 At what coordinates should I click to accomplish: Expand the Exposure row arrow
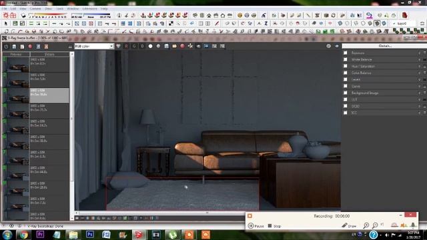(x=420, y=53)
